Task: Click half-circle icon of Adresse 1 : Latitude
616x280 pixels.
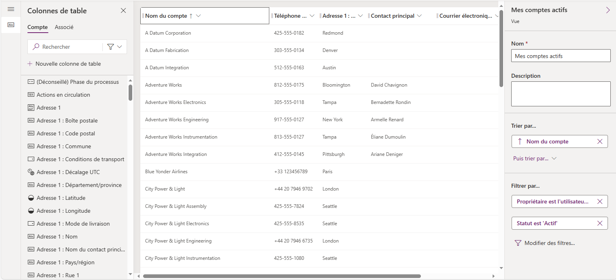Action: tap(31, 198)
